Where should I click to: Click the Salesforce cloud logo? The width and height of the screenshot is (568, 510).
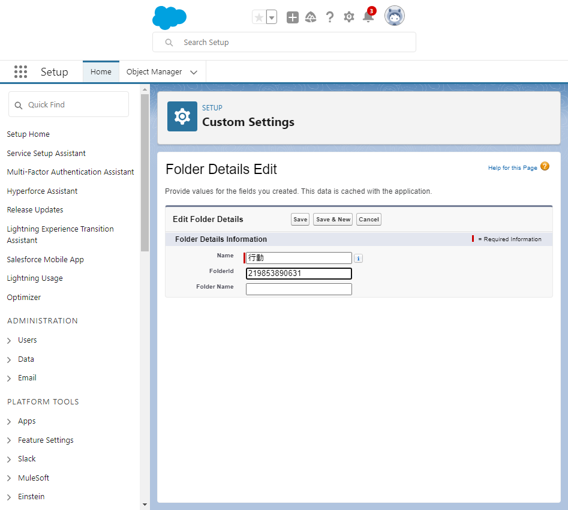coord(169,17)
